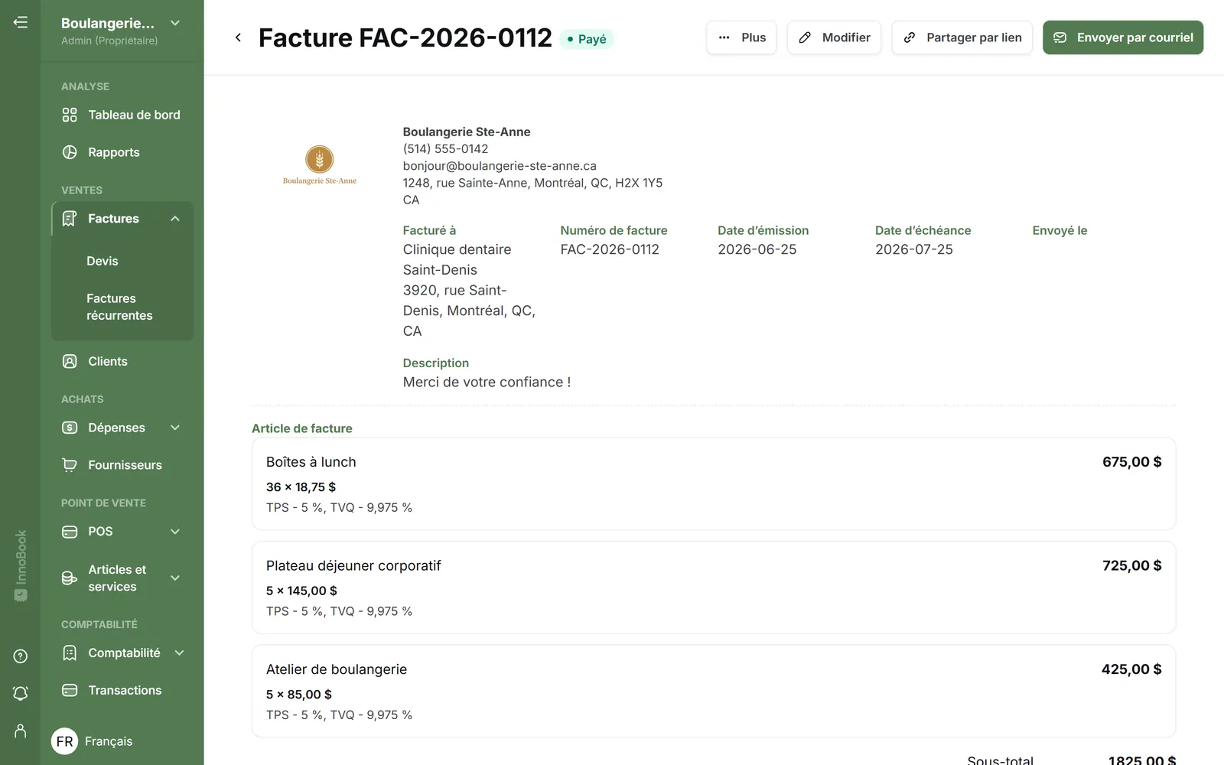Click the Boulangerie Ste-Anne logo
Screen dimensions: 1224x765
[x=320, y=165]
